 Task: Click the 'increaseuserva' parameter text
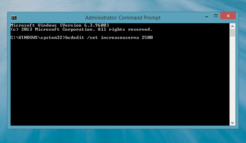click(x=120, y=38)
